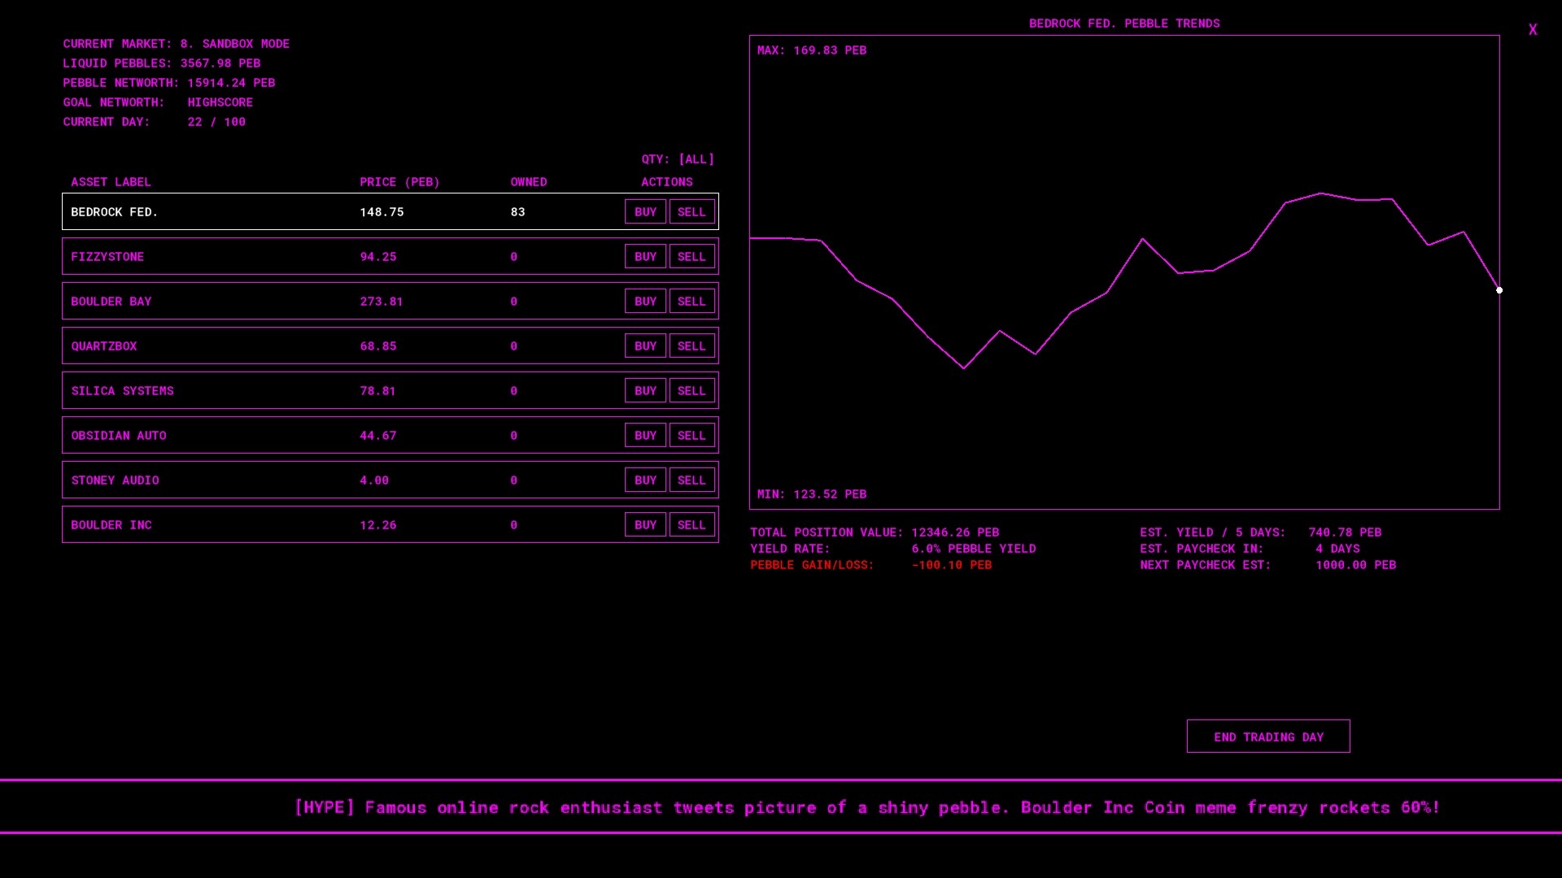Sell Fizzystone asset

pos(692,256)
